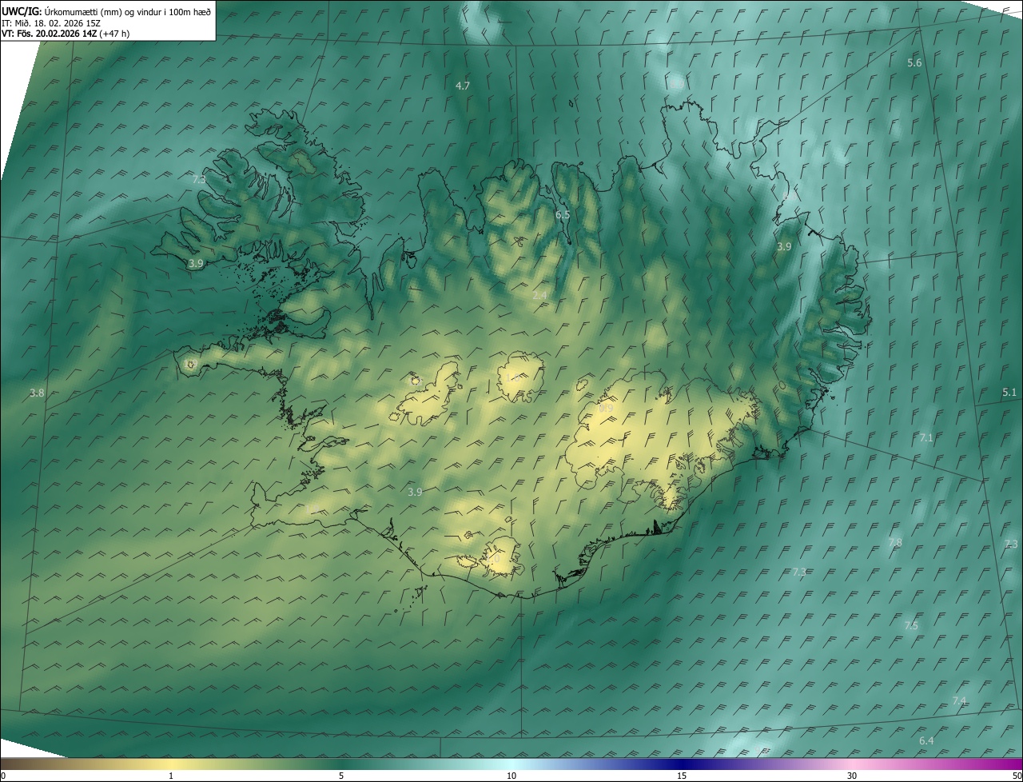The image size is (1023, 782).
Task: Click the 7.1 value label on the map
Action: point(926,437)
